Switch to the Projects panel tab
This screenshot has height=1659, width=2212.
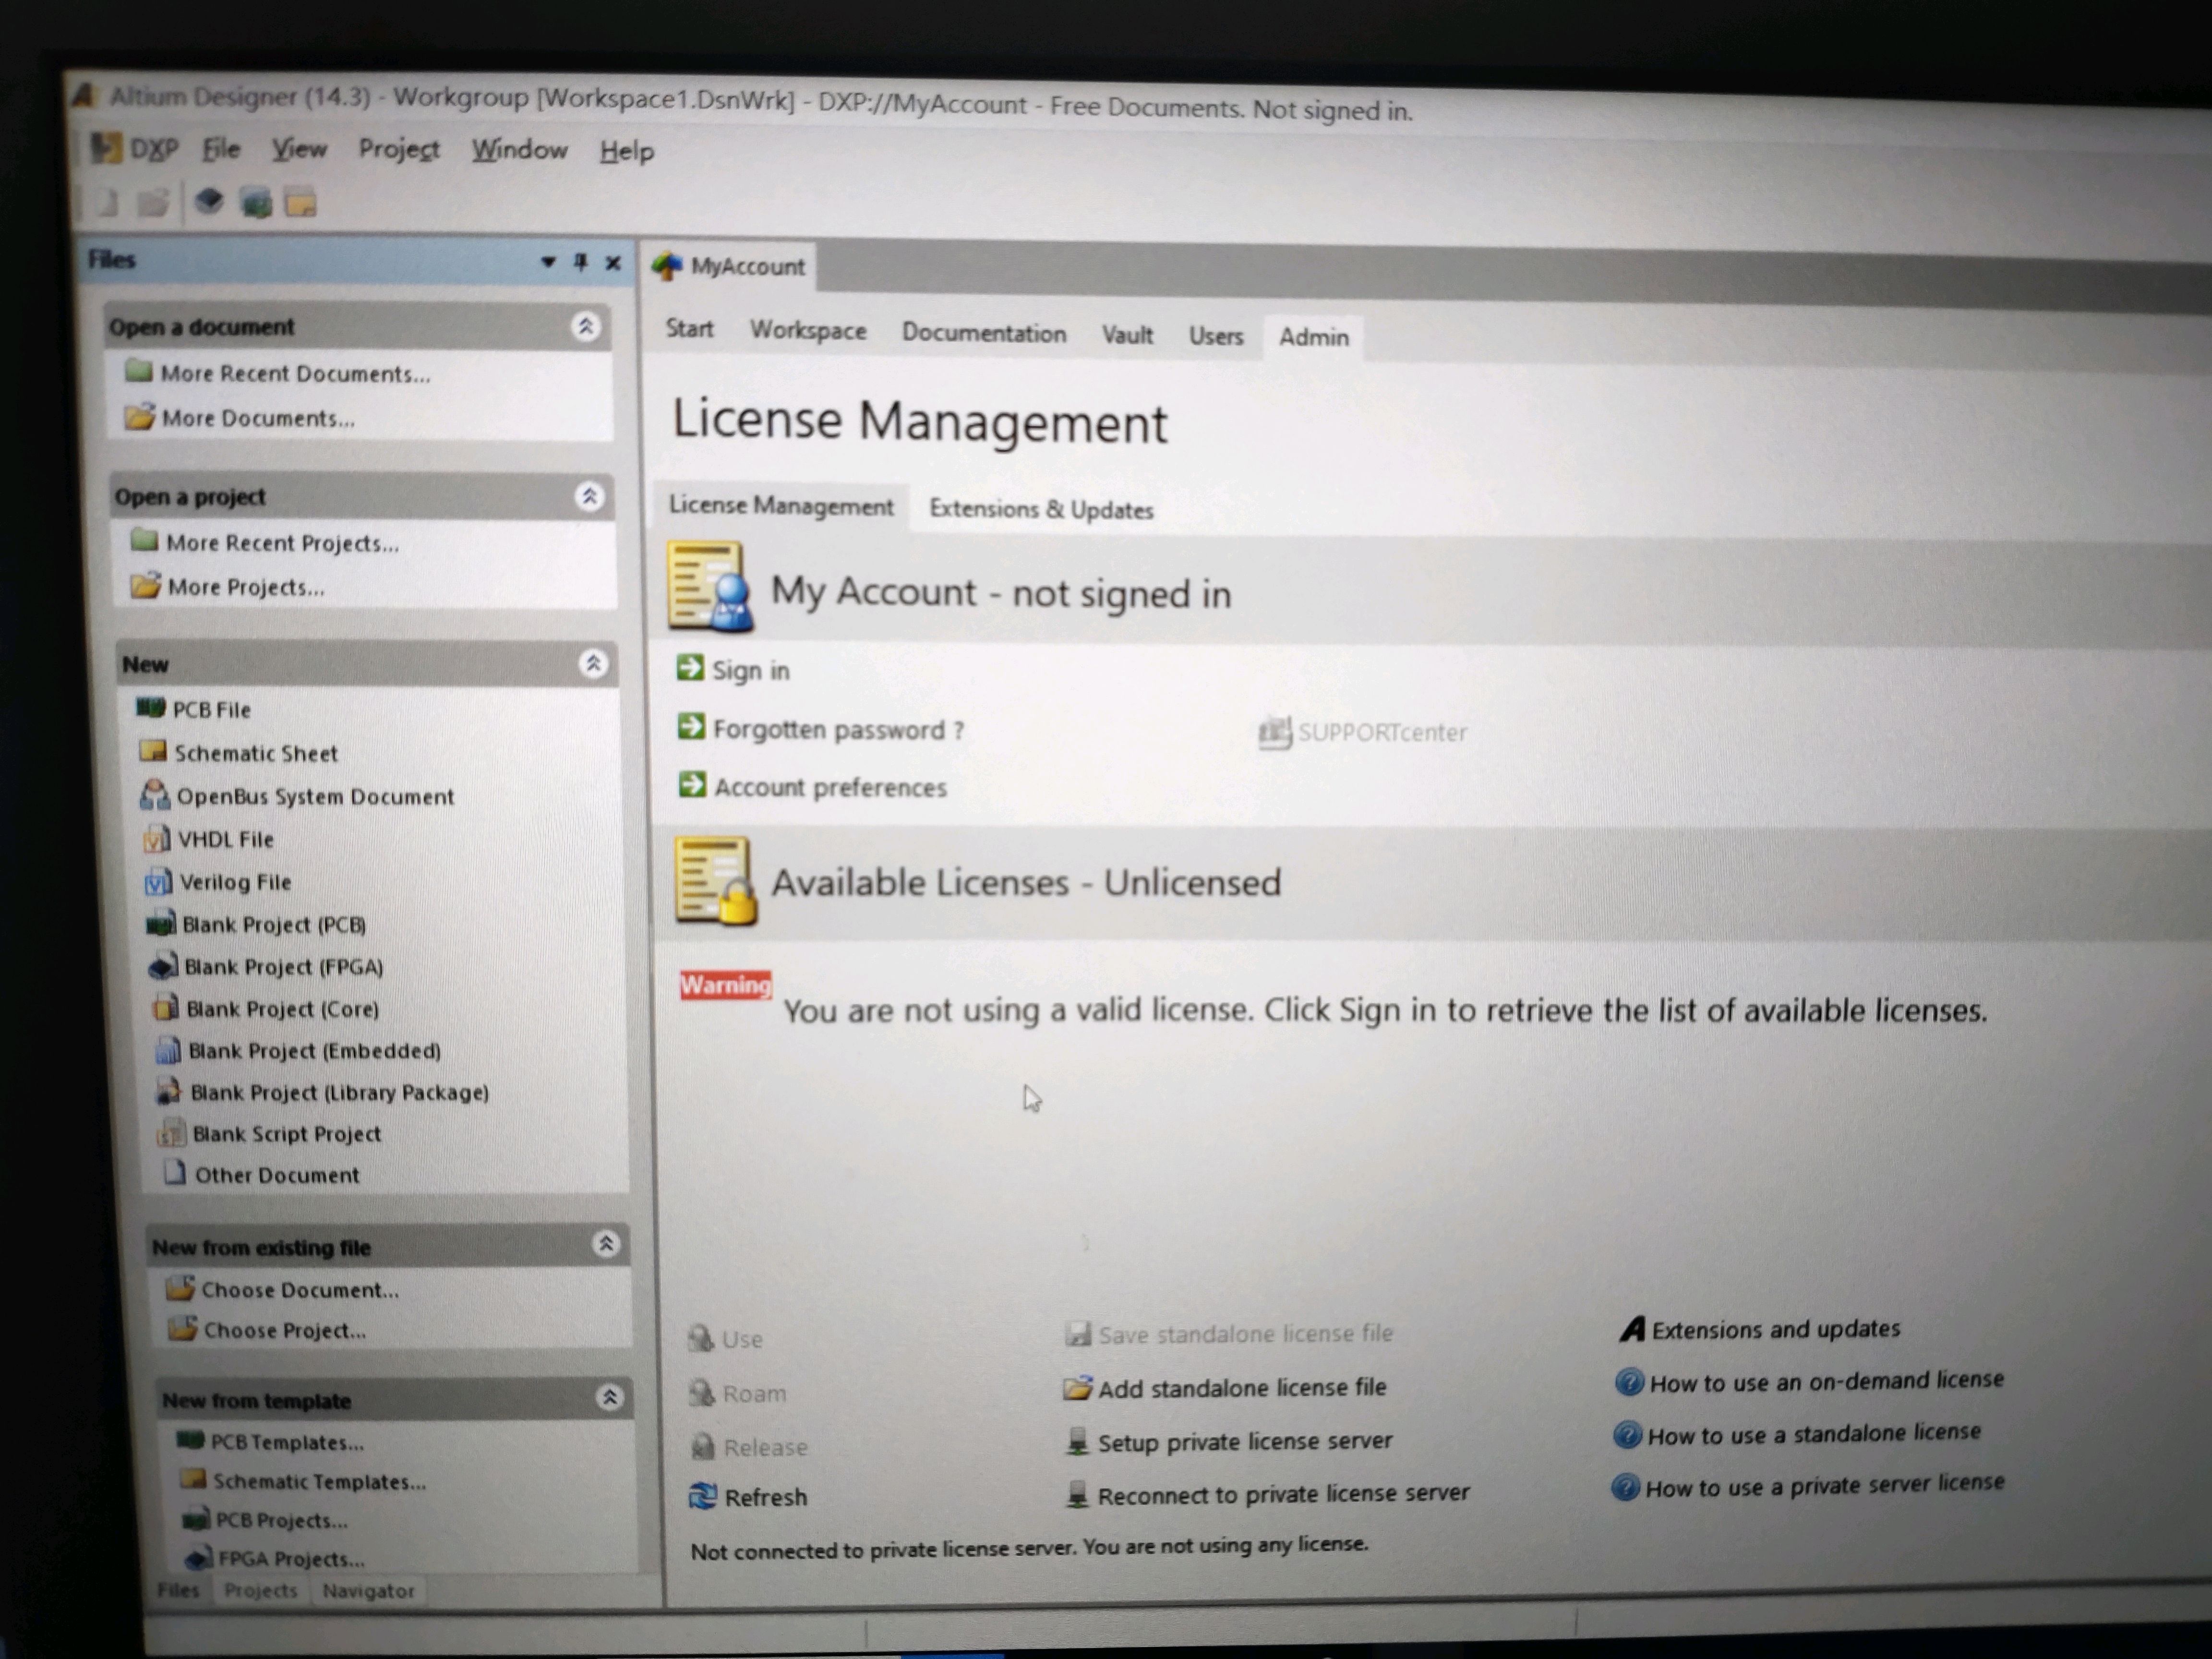261,1590
